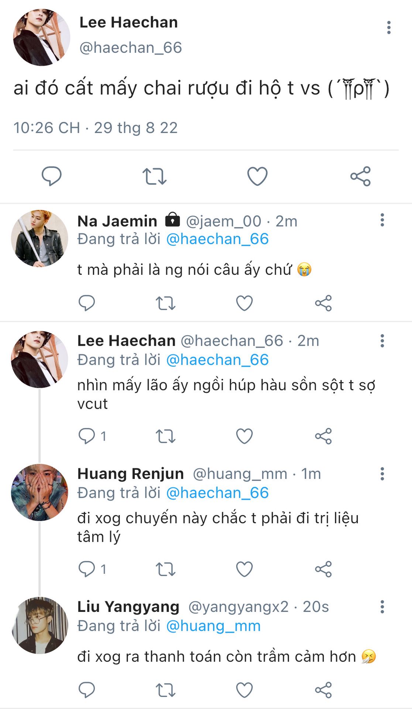
Task: Like the main tweet about cất mấy chai rượu
Action: click(x=257, y=176)
